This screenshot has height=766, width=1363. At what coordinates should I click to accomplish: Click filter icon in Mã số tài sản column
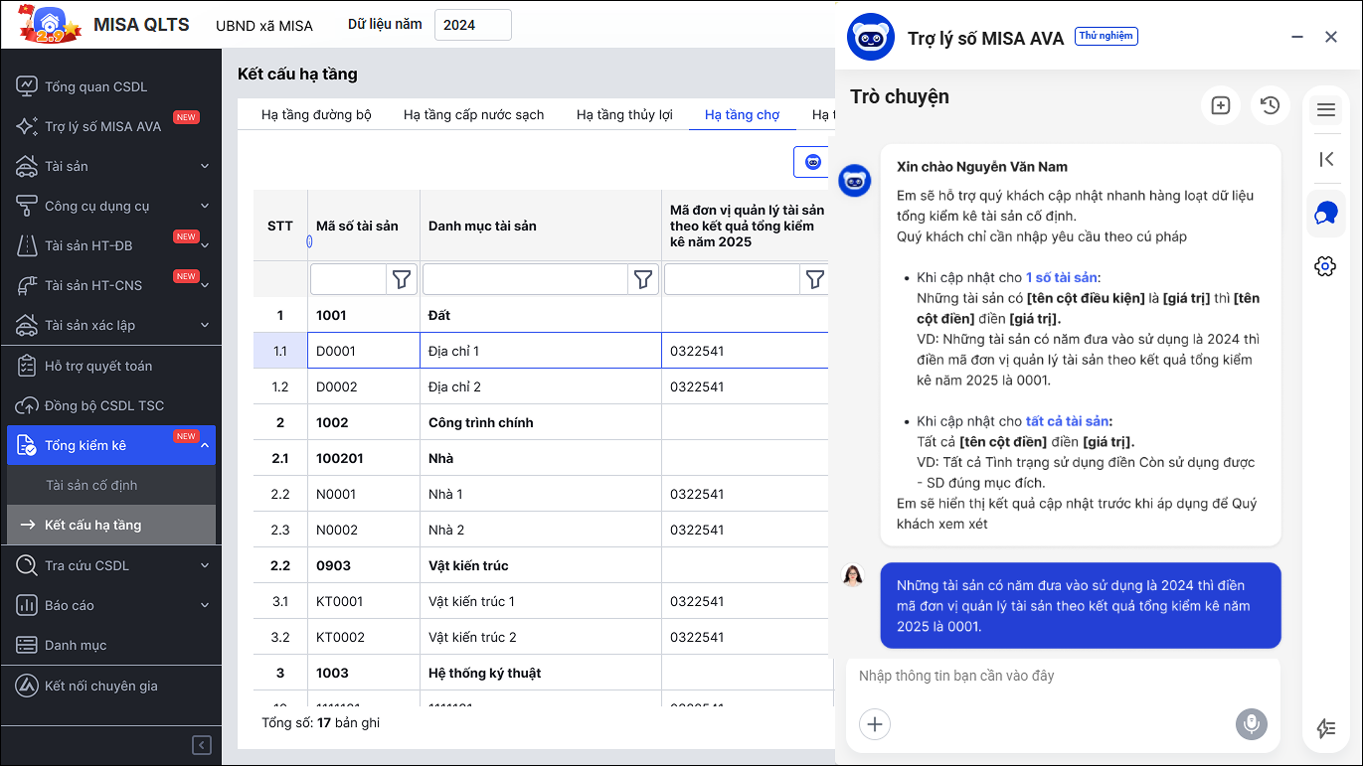pyautogui.click(x=402, y=280)
